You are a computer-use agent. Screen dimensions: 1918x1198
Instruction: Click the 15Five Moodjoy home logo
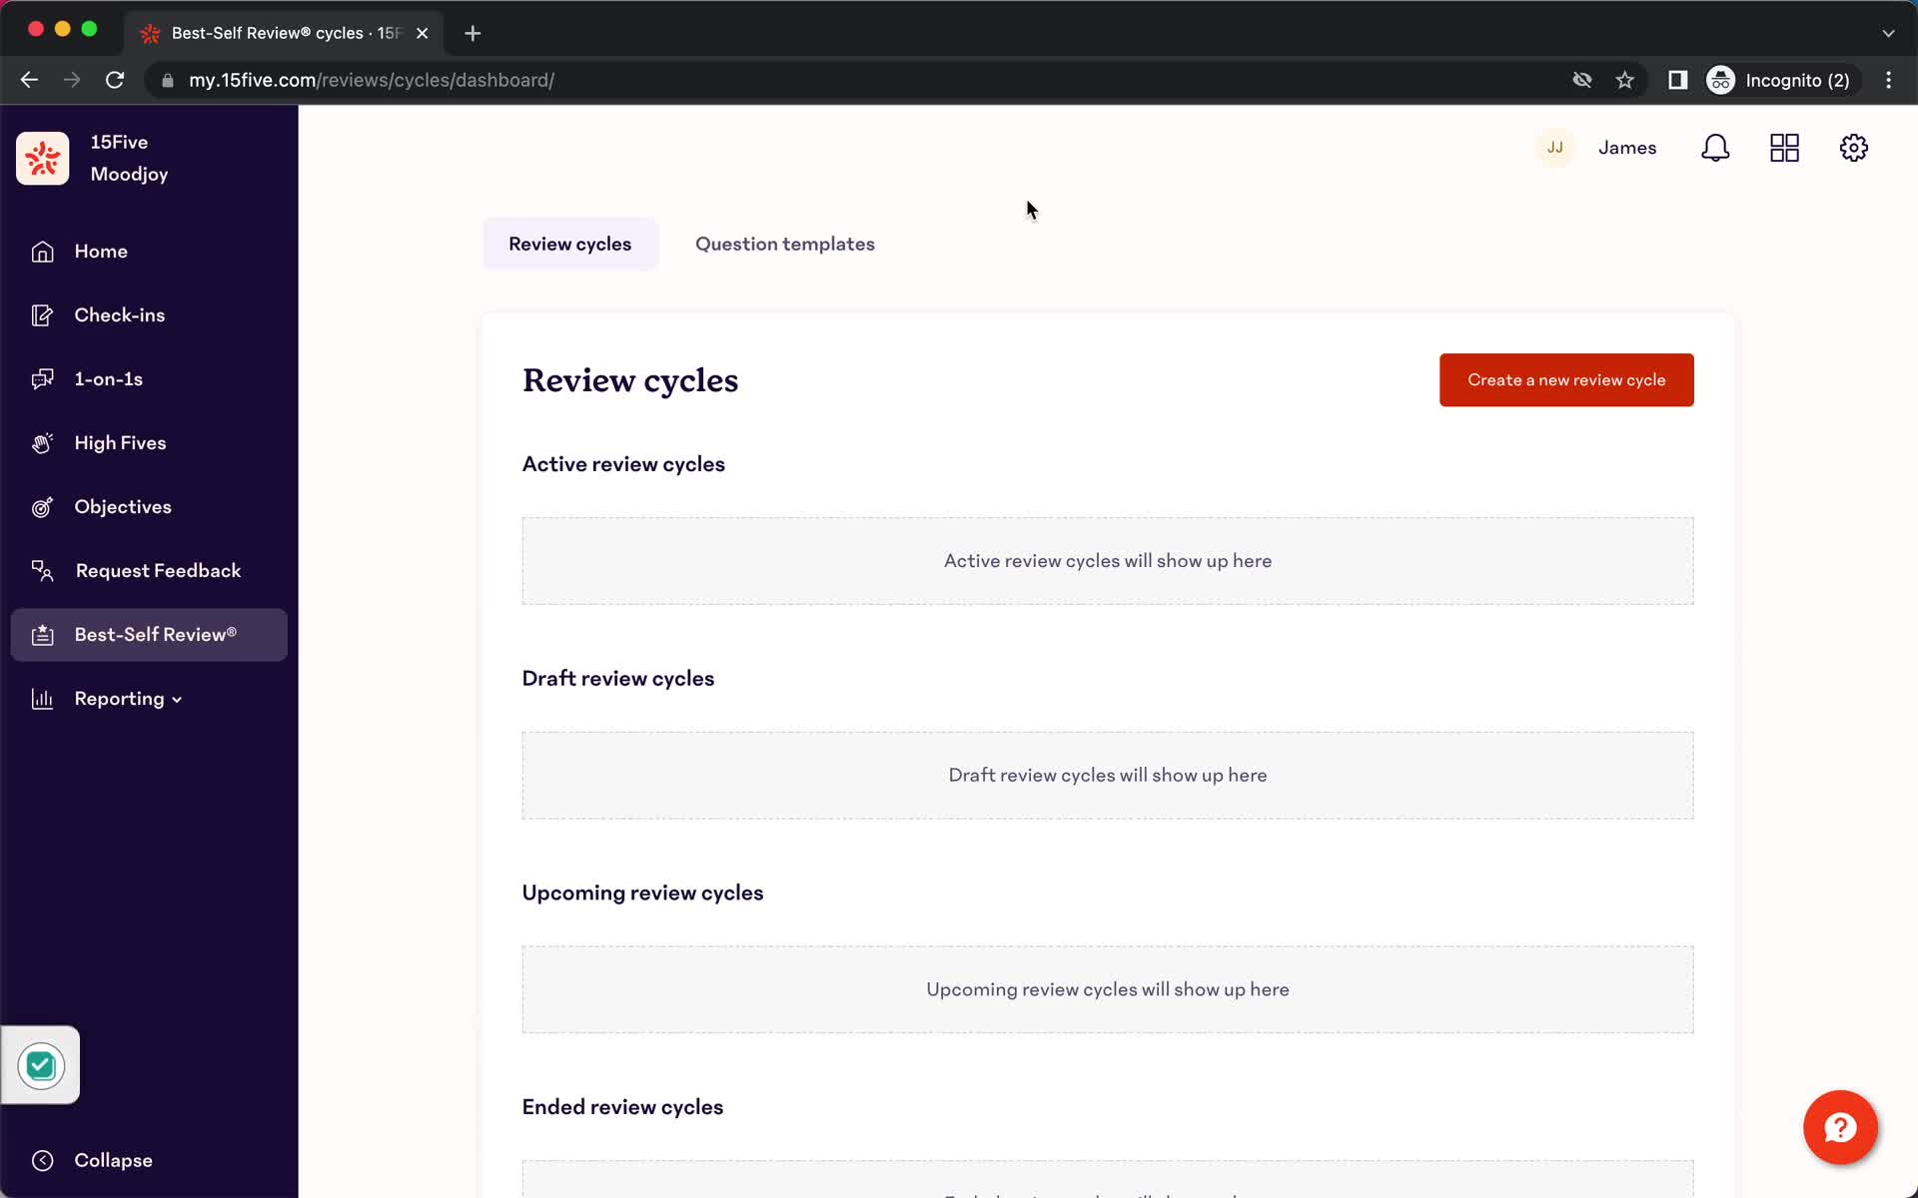click(41, 159)
